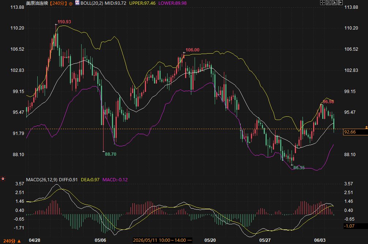Click the BOLL indicator chart icon

[77, 3]
